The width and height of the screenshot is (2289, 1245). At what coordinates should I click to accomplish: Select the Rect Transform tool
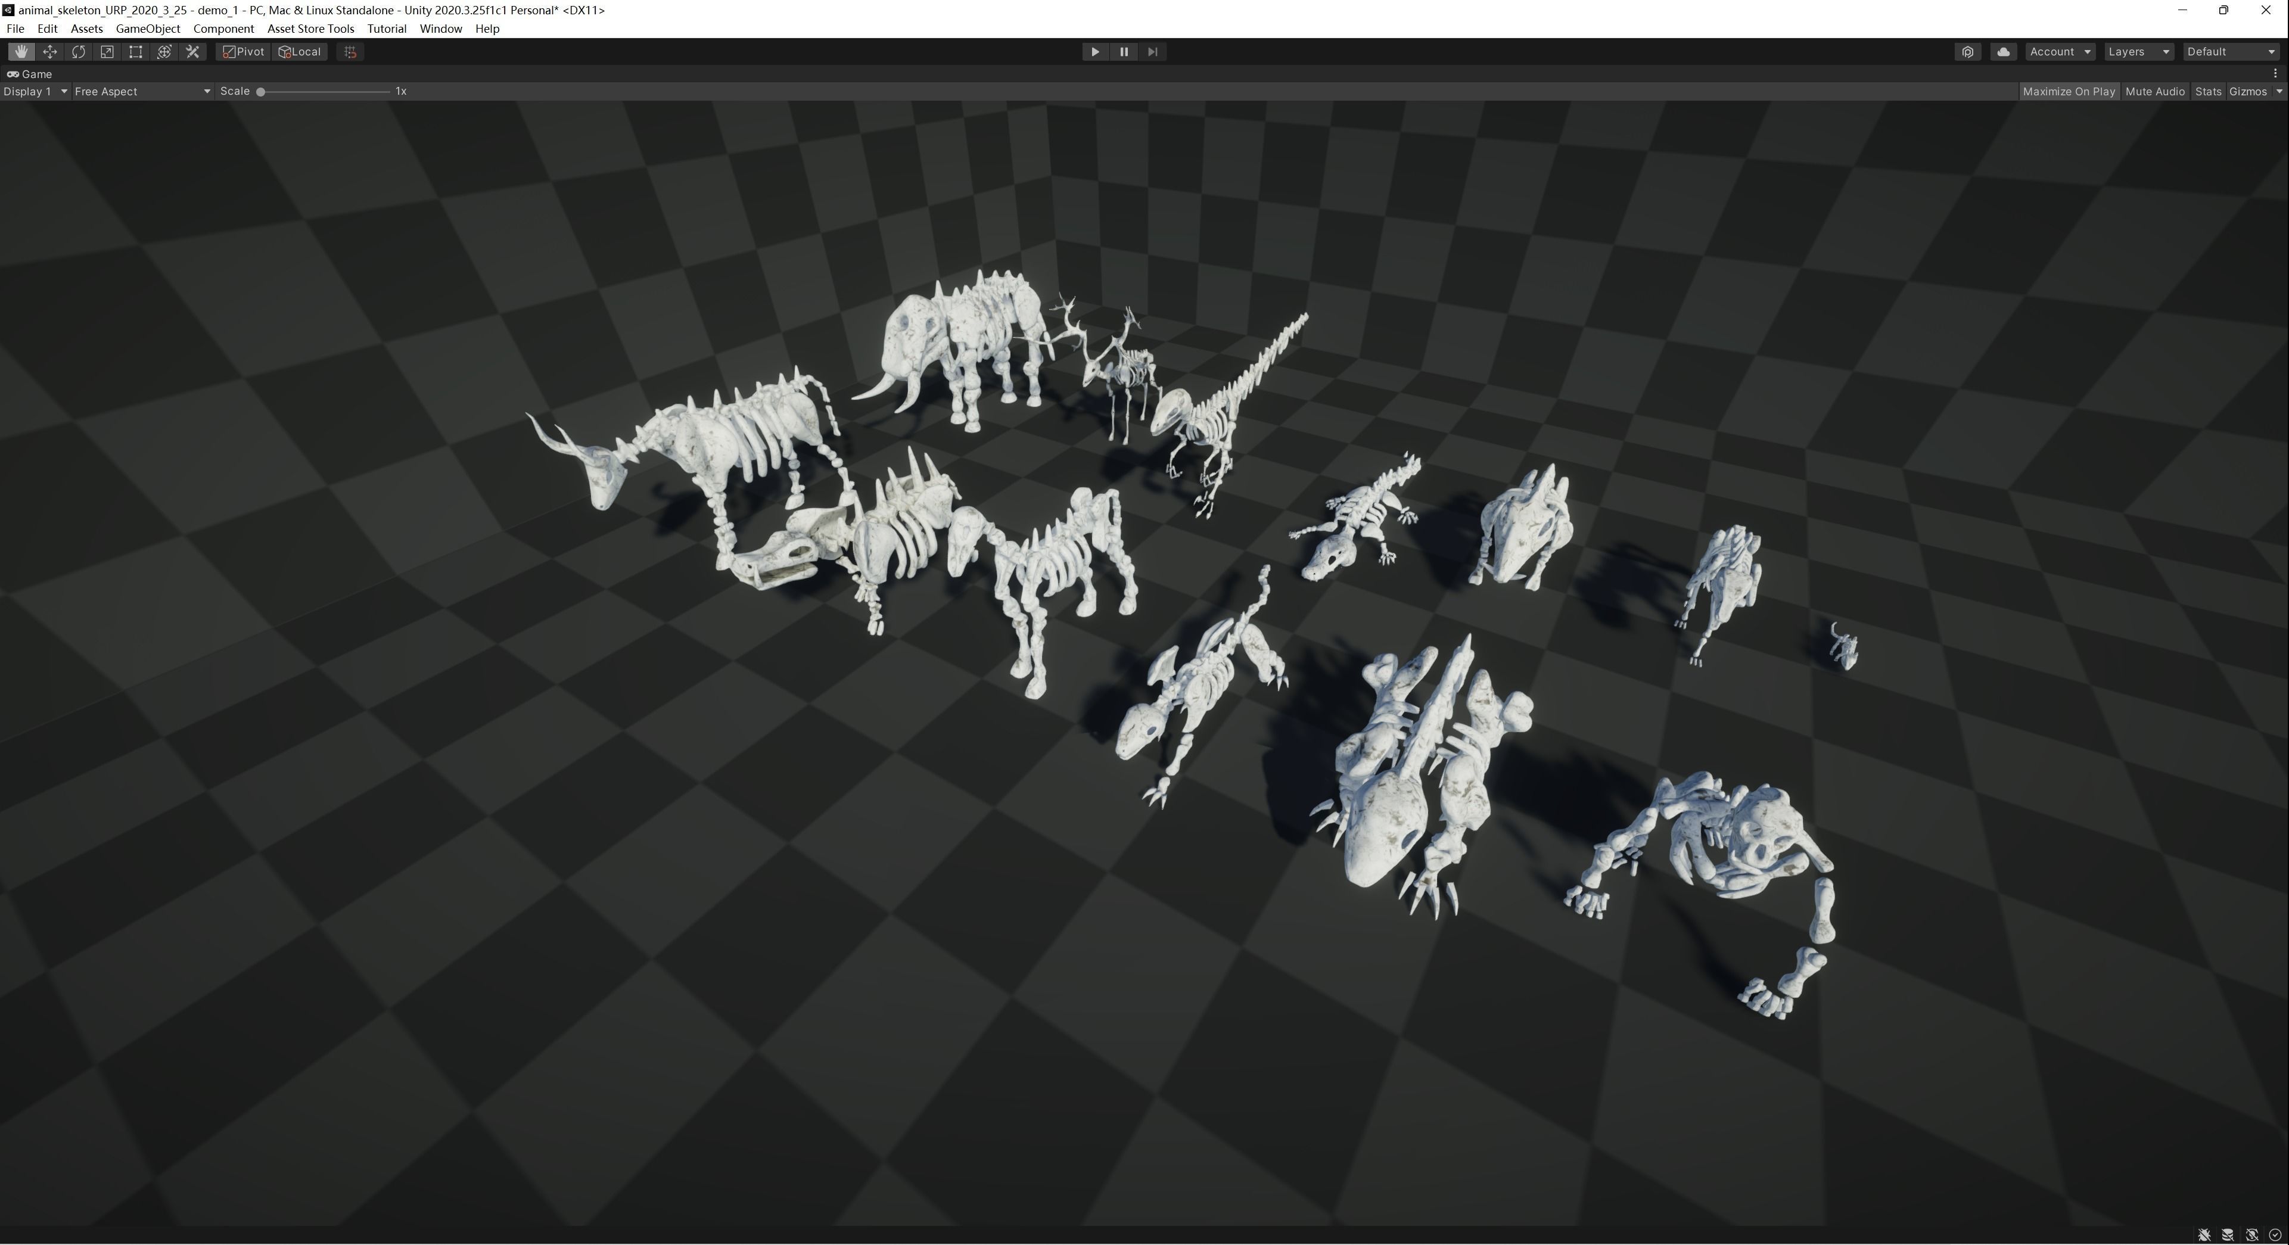pyautogui.click(x=135, y=52)
